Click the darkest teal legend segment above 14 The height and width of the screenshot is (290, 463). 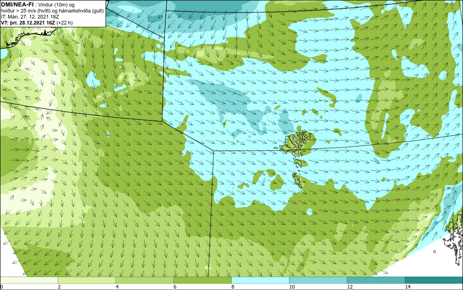[x=434, y=280]
